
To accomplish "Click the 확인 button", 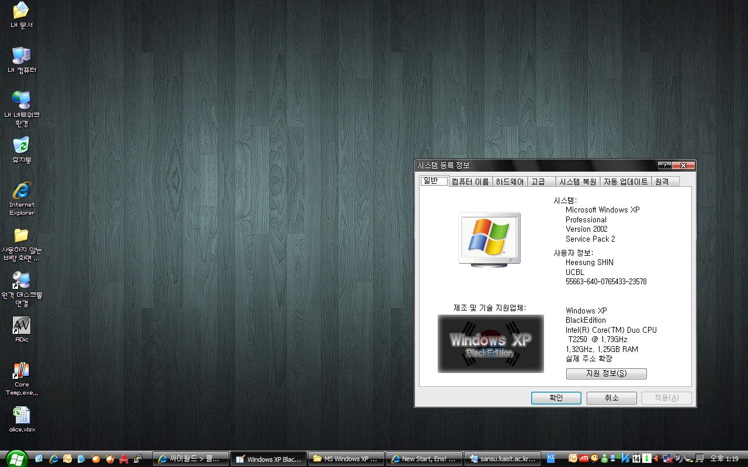I will pos(556,398).
